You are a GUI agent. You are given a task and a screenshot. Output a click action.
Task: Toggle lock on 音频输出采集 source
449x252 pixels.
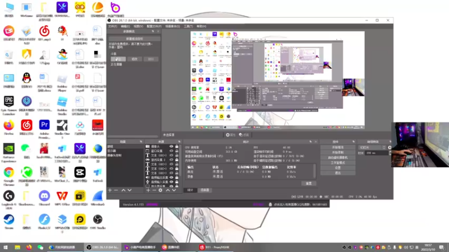click(x=177, y=178)
